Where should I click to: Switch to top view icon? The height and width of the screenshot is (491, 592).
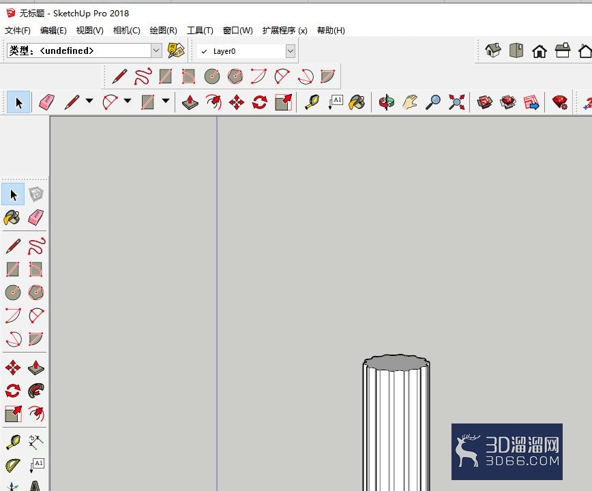[x=516, y=50]
